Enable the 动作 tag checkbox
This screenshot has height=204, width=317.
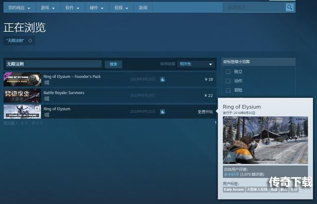tap(228, 81)
